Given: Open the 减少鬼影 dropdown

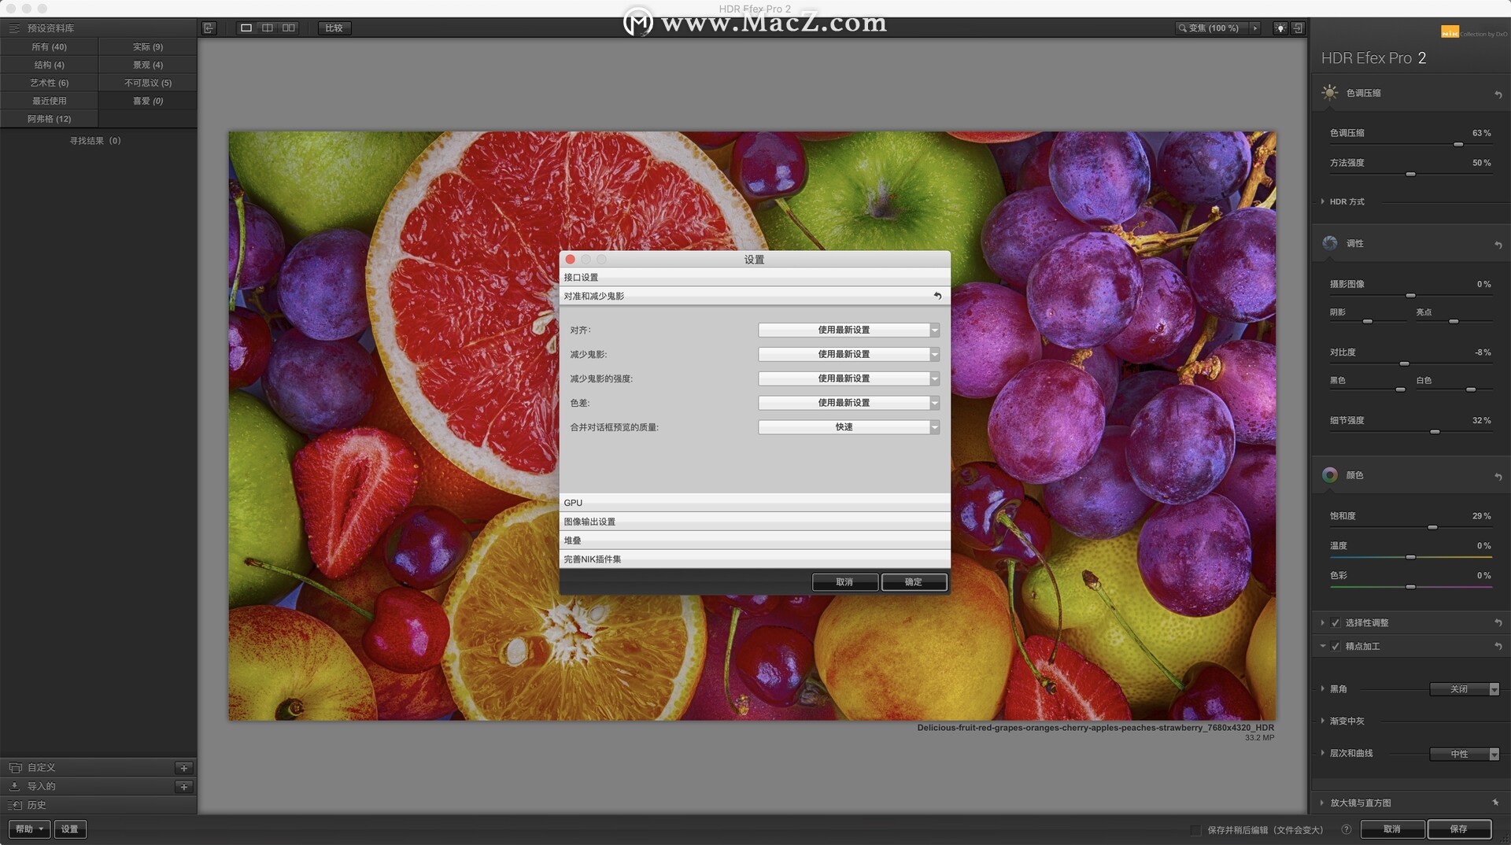Looking at the screenshot, I should 848,354.
